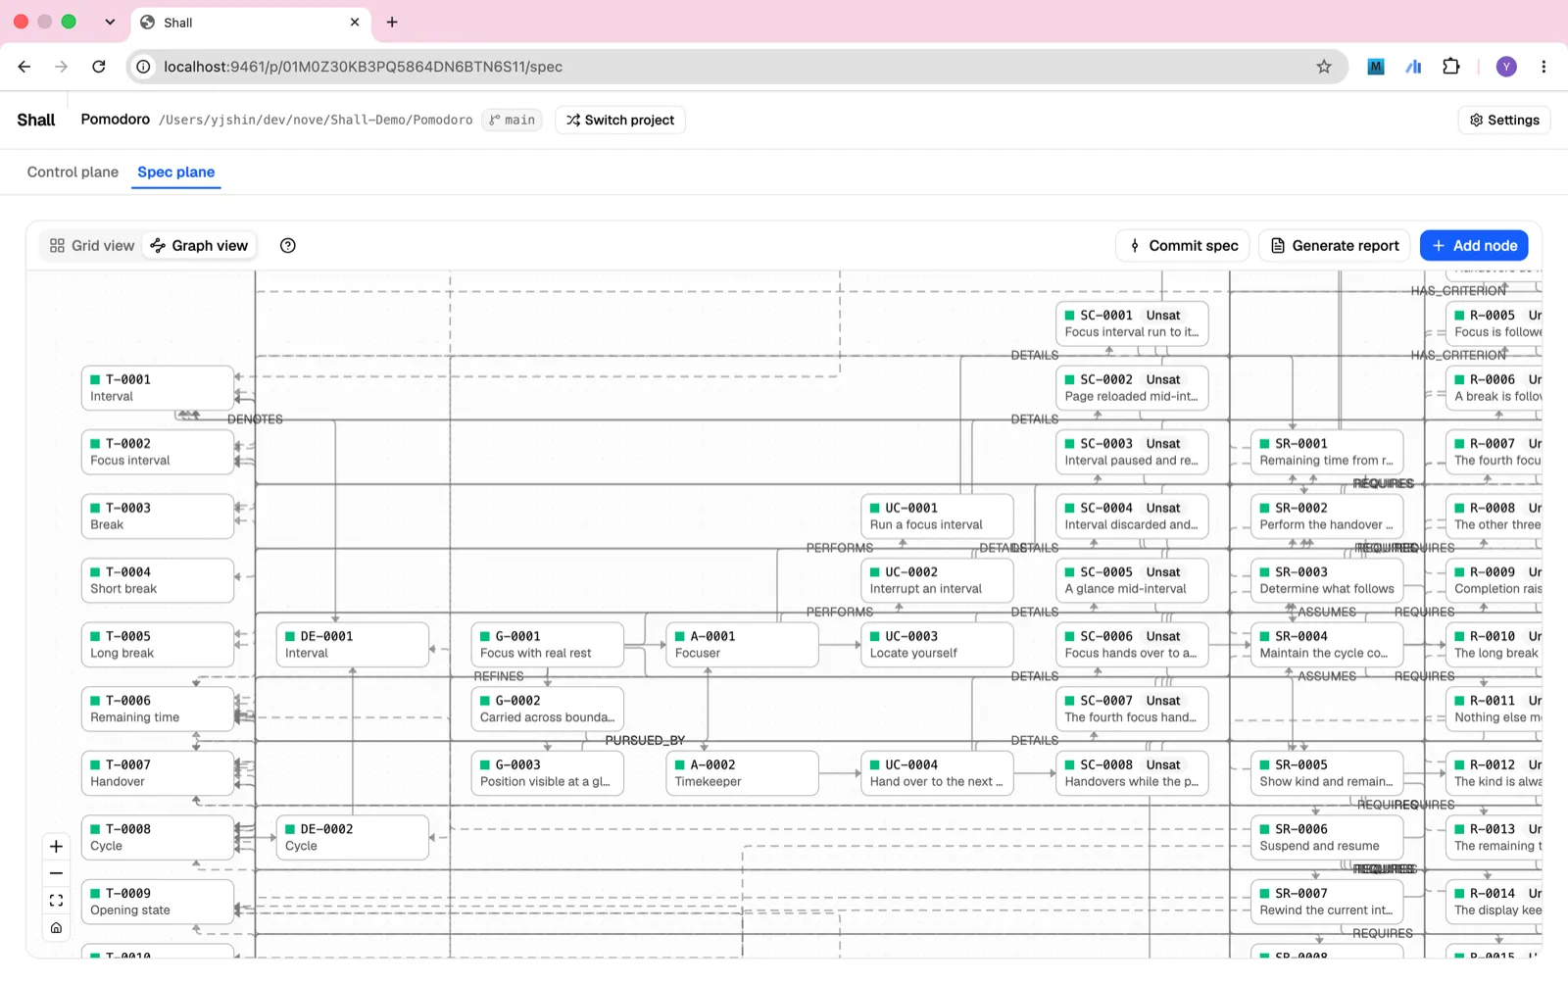The height and width of the screenshot is (984, 1568).
Task: Select node SR-0007 Rewind the current interval
Action: [1328, 902]
